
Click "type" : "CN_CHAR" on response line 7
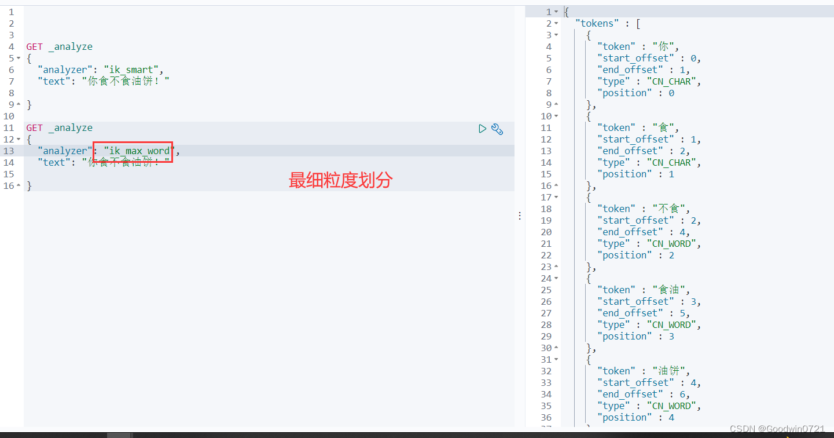point(649,81)
